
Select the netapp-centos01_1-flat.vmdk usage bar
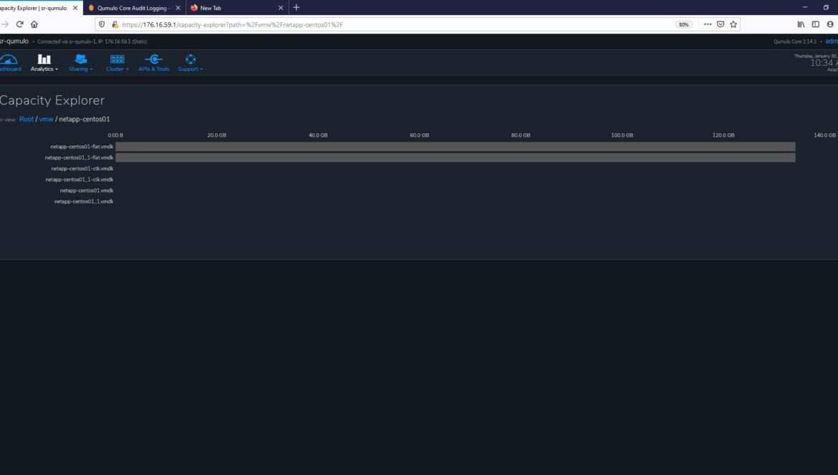(456, 158)
